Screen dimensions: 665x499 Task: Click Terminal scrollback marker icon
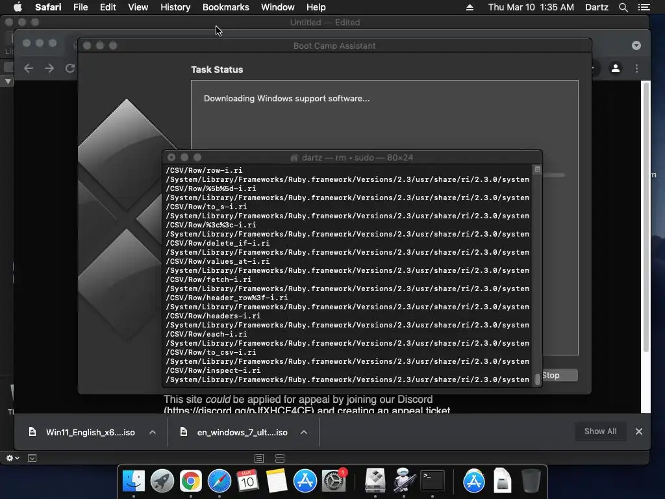coord(537,170)
